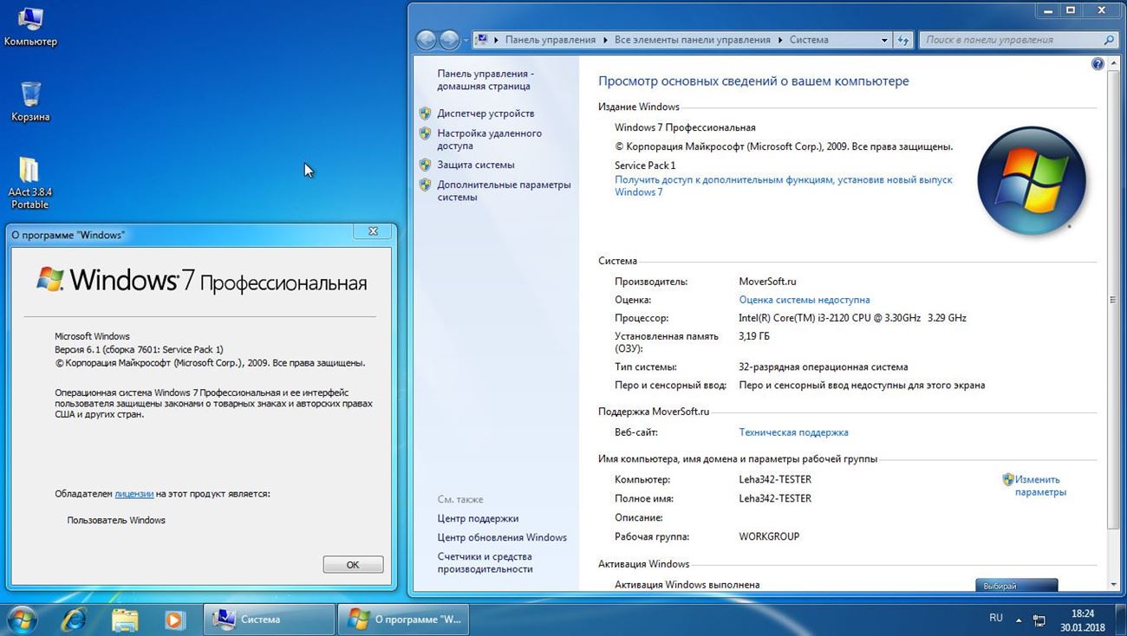Click the heading Просмотр основных сведений о вашем компьютере
Image resolution: width=1127 pixels, height=636 pixels.
point(753,81)
